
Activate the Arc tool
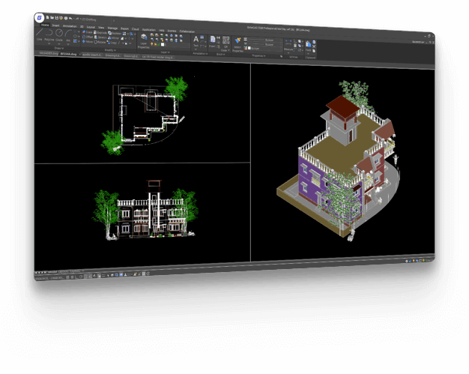pyautogui.click(x=69, y=35)
